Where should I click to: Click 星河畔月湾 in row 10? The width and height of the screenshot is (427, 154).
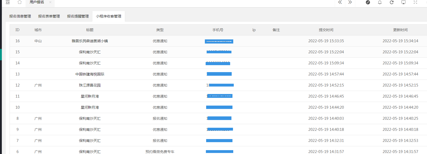[90, 107]
